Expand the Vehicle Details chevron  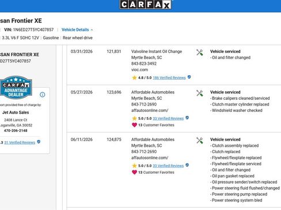point(92,30)
